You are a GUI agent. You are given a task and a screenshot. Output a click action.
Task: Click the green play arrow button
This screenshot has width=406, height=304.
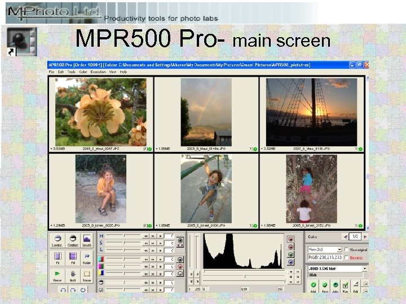point(58,276)
